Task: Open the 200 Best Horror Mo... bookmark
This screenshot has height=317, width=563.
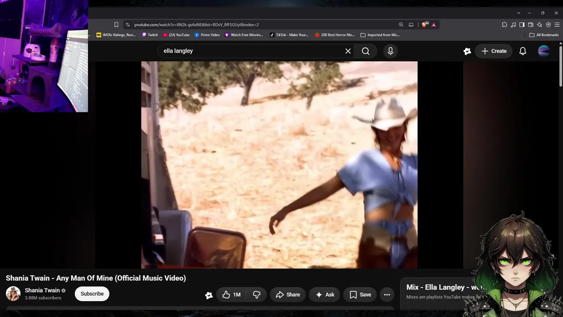Action: point(335,35)
